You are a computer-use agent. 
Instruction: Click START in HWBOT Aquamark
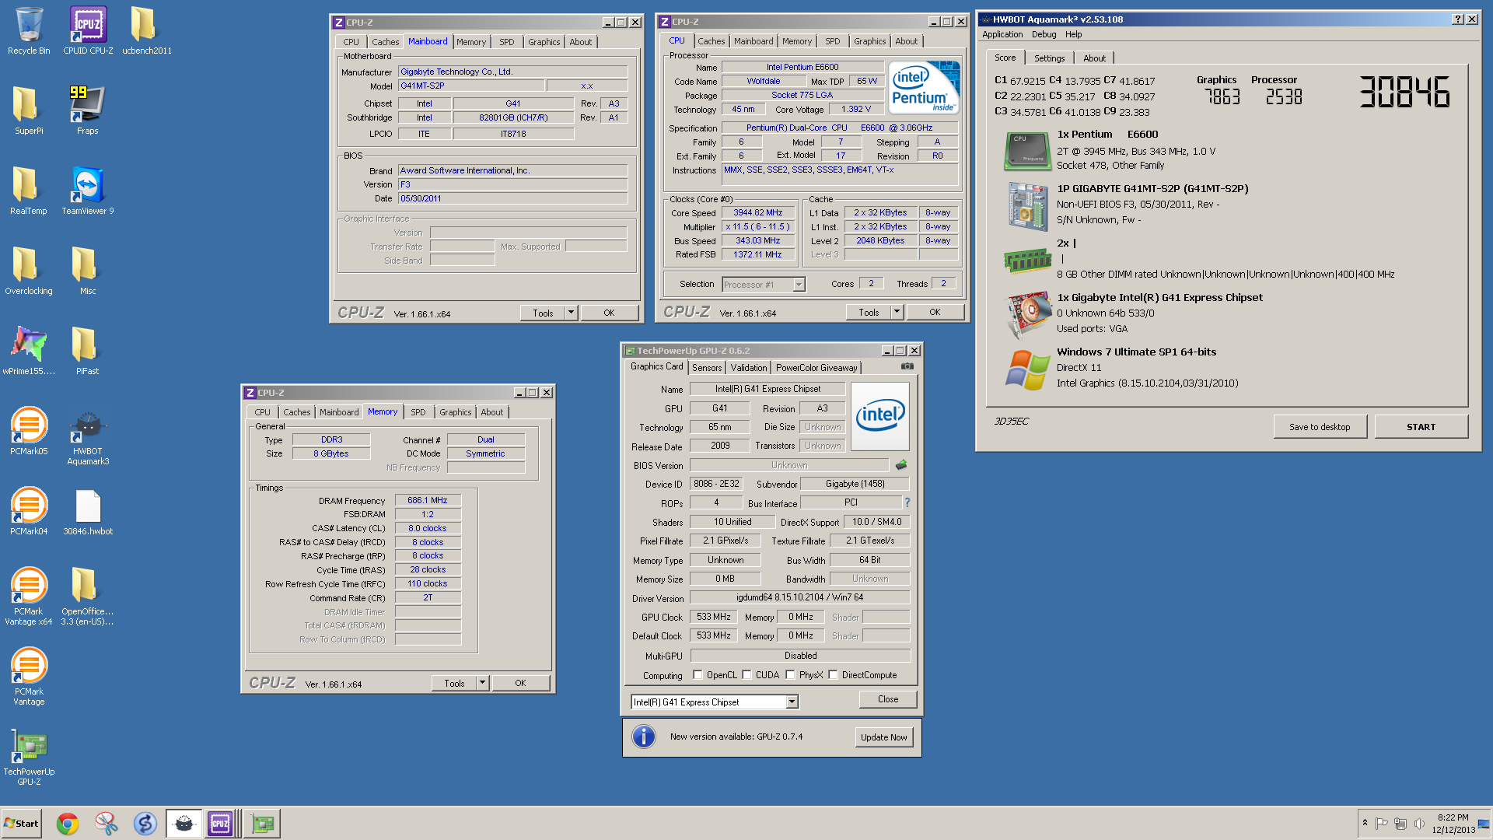click(x=1421, y=427)
